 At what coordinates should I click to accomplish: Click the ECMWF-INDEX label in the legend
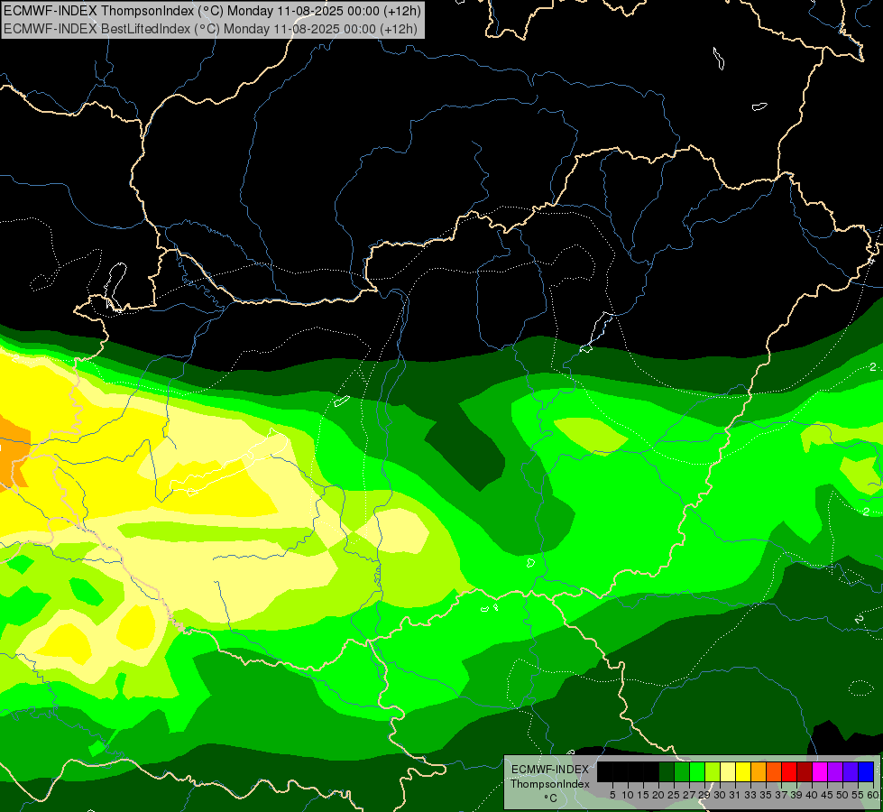pyautogui.click(x=549, y=770)
